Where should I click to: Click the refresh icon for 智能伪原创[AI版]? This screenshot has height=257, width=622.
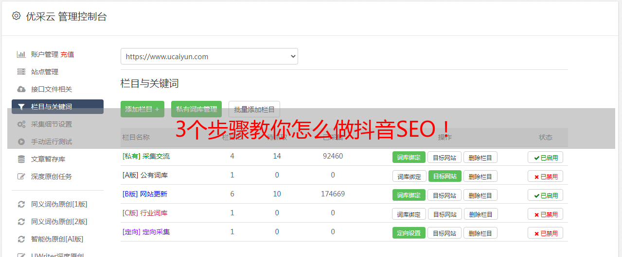point(21,239)
